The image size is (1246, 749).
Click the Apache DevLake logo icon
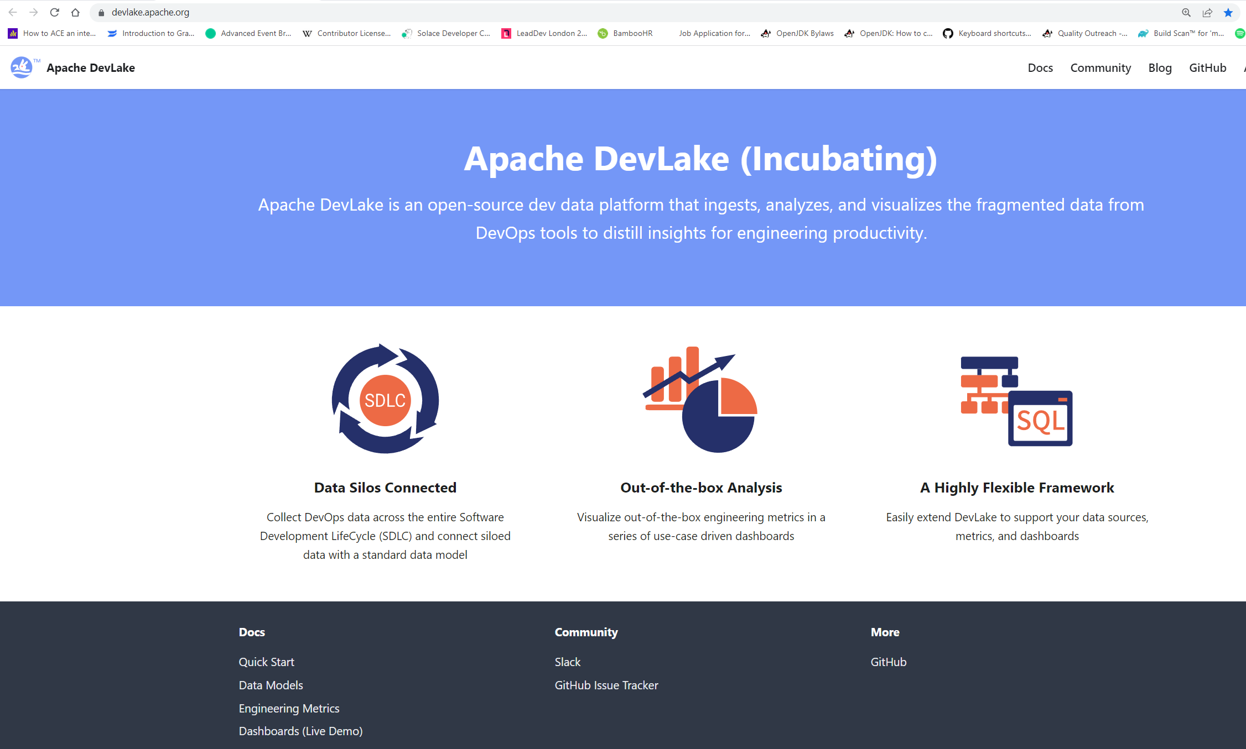coord(22,67)
